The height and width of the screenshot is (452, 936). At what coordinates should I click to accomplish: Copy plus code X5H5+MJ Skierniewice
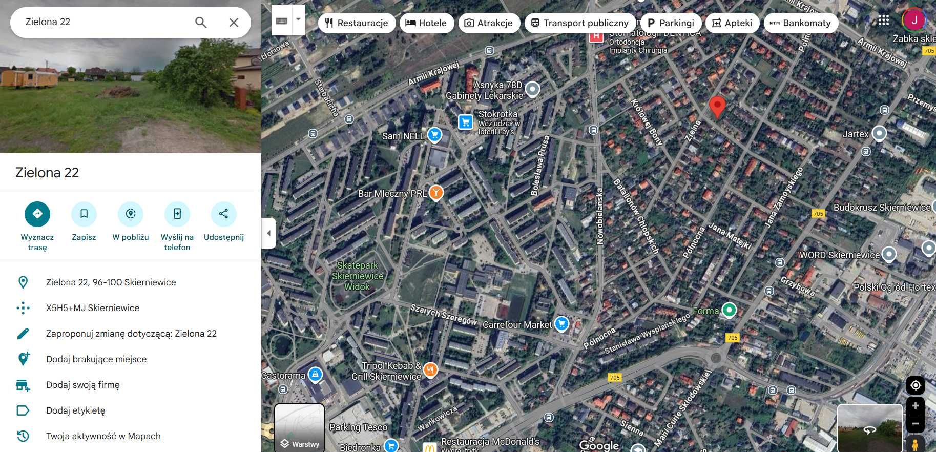pyautogui.click(x=131, y=308)
